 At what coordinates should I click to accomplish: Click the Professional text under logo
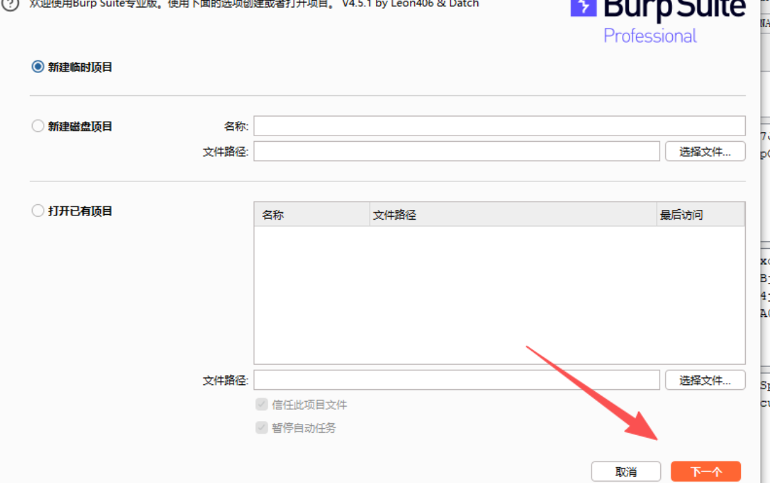pos(650,36)
